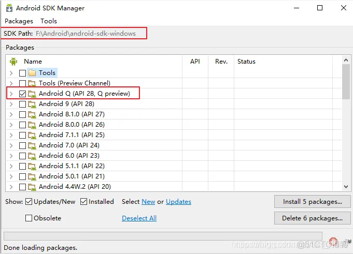The width and height of the screenshot is (353, 254).
Task: Check the Android 8.1.0 (API 27) checkbox
Action: [22, 114]
